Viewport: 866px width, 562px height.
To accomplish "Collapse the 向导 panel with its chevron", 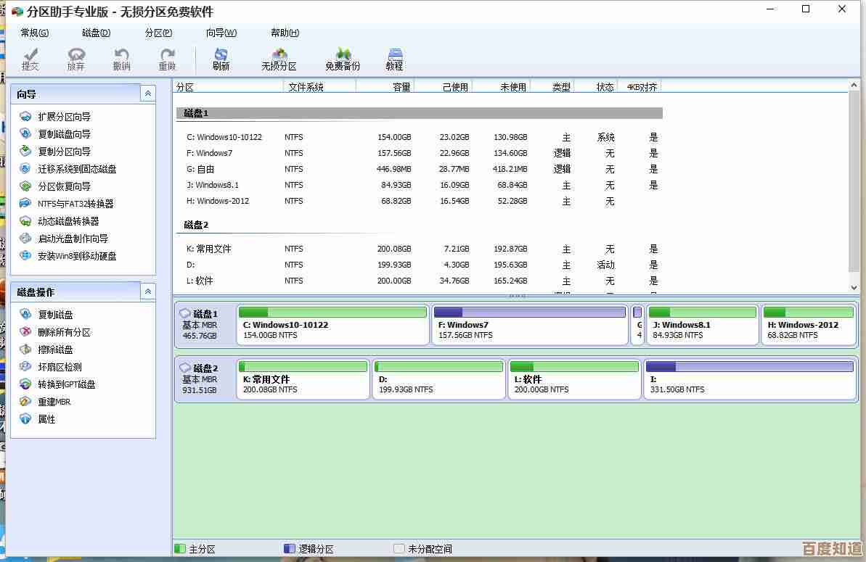I will (147, 94).
